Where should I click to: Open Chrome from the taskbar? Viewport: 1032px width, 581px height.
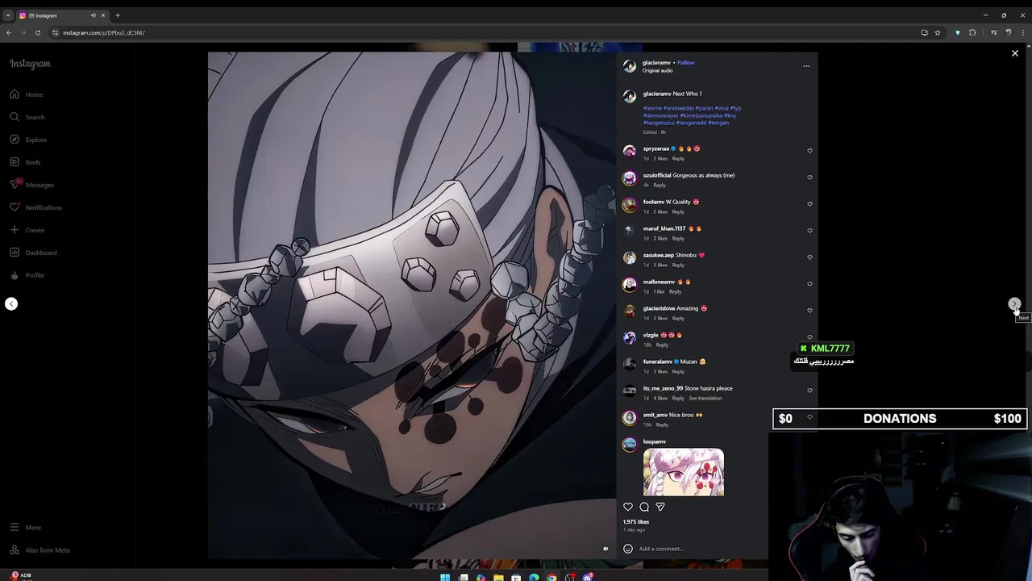(x=551, y=577)
